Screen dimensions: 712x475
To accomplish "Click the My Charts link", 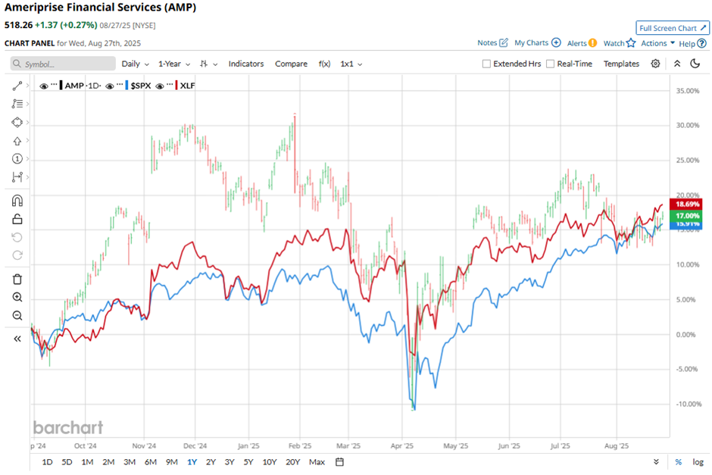I will coord(531,42).
